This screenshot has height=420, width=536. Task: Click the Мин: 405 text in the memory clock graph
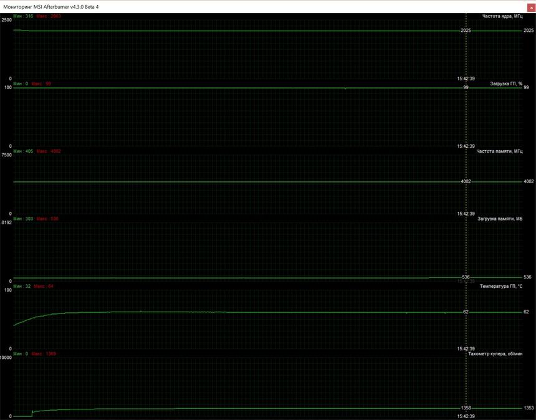23,151
